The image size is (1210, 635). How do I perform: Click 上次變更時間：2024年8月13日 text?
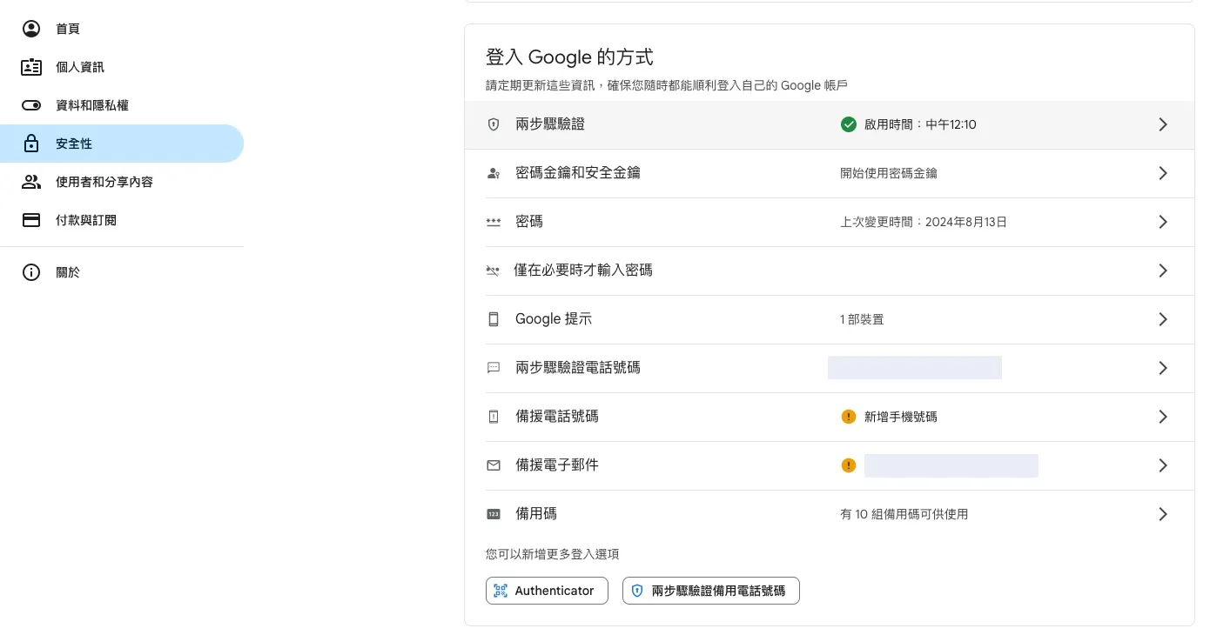coord(924,222)
